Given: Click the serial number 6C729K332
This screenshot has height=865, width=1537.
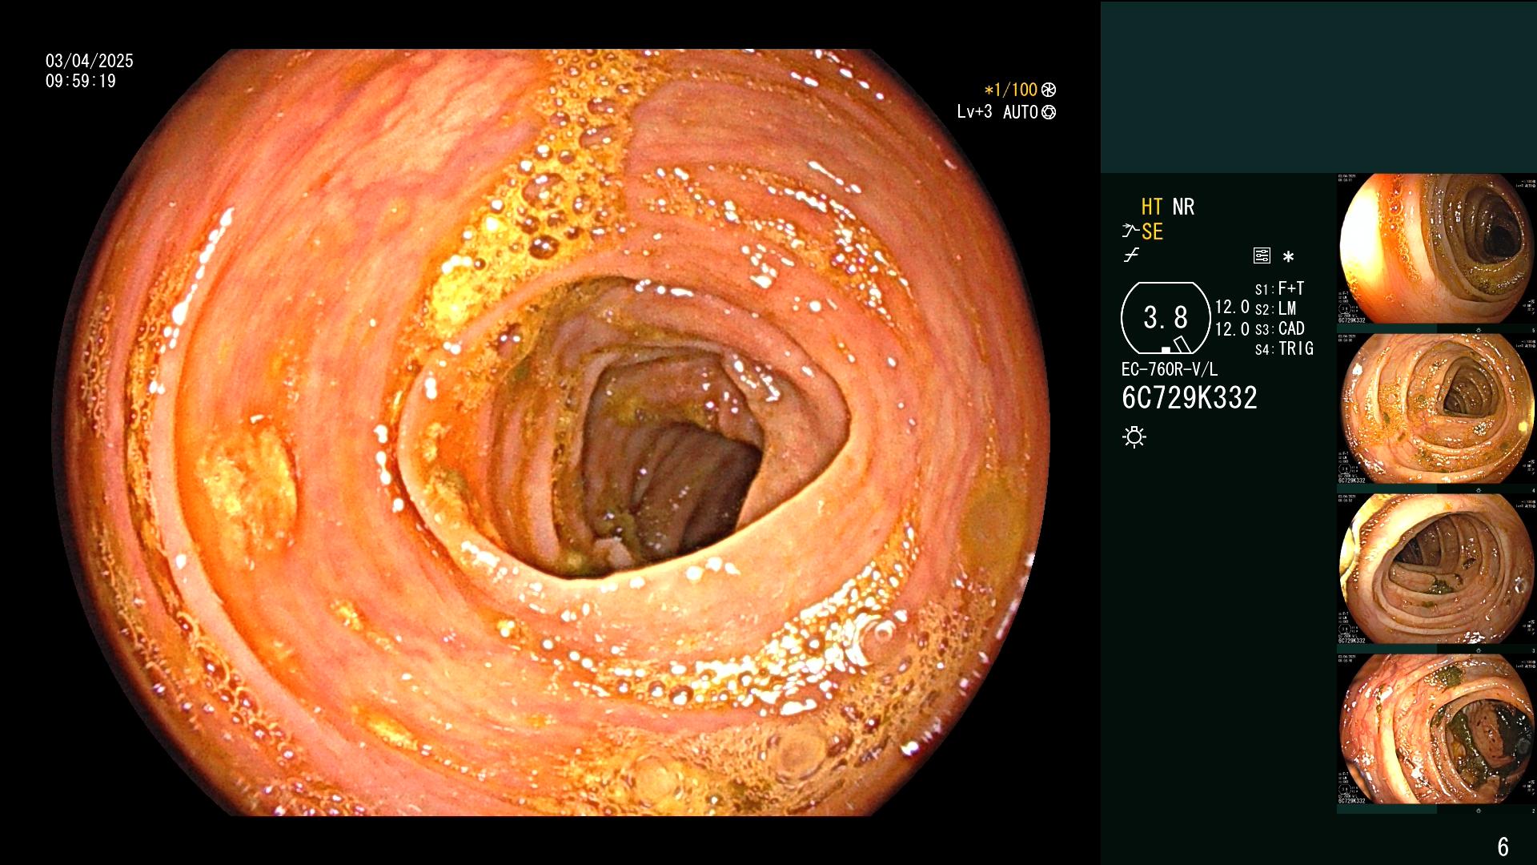Looking at the screenshot, I should tap(1190, 398).
